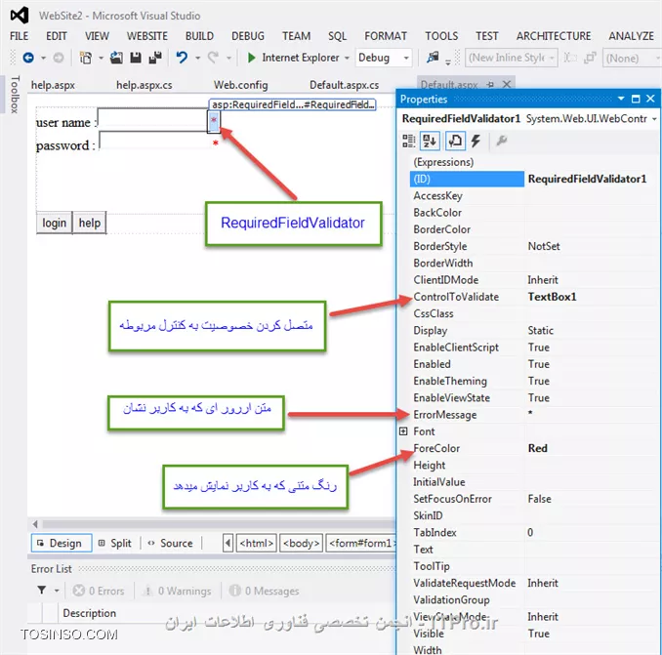Click the (ID) value RequiredFieldValidator1
662x655 pixels.
pos(587,179)
